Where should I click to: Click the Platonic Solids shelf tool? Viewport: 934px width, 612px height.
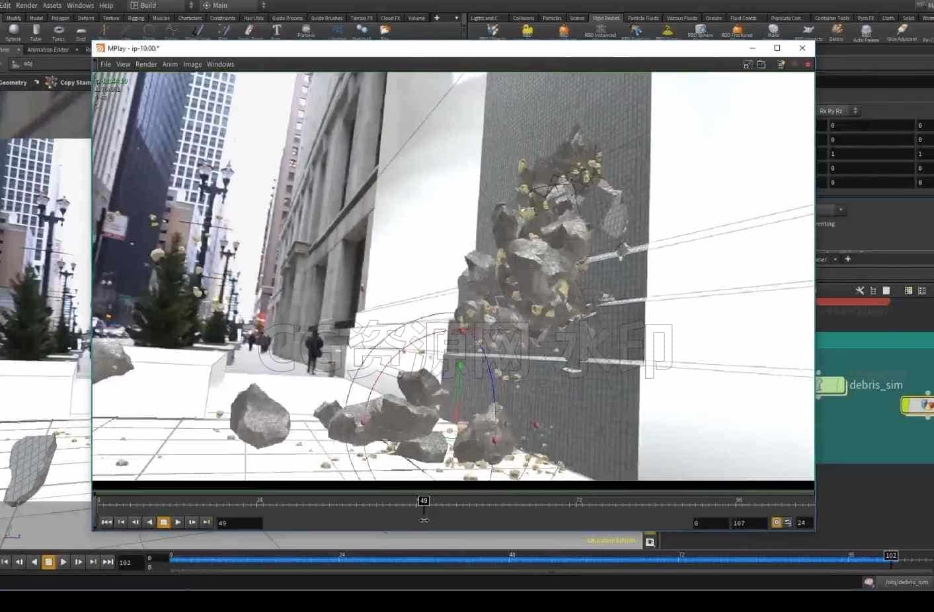(305, 31)
